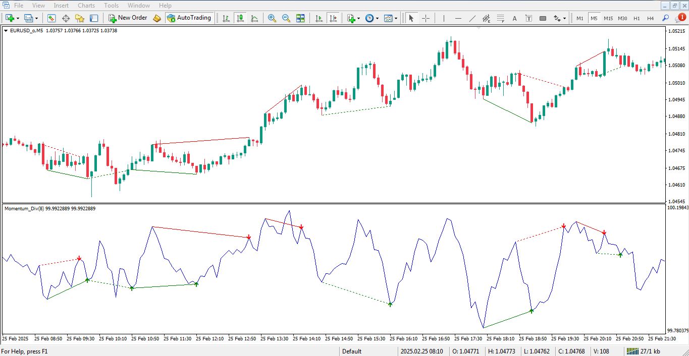This screenshot has width=689, height=356.
Task: Open the View menu
Action: tap(38, 6)
